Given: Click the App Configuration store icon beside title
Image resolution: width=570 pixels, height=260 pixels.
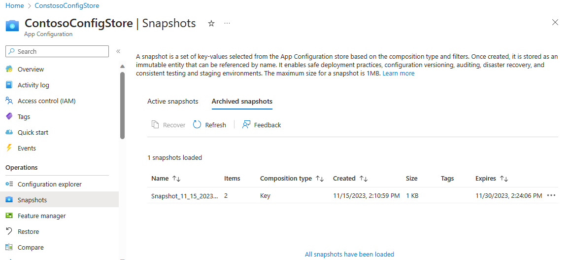Looking at the screenshot, I should (x=12, y=26).
